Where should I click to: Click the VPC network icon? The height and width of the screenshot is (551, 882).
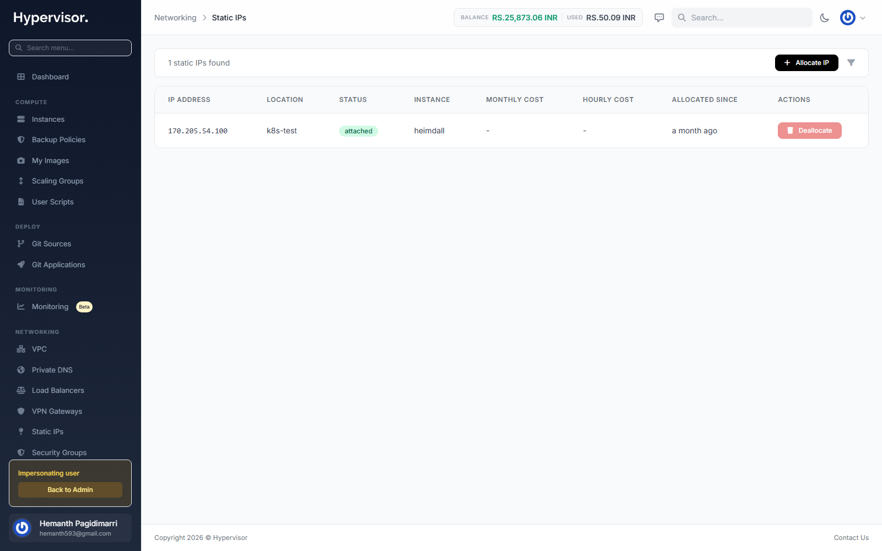pos(21,349)
